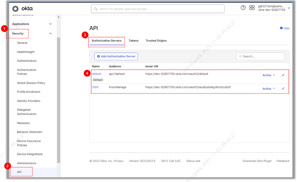Viewport: 297px width, 182px height.
Task: Open the Status site link
Action: [x=193, y=161]
